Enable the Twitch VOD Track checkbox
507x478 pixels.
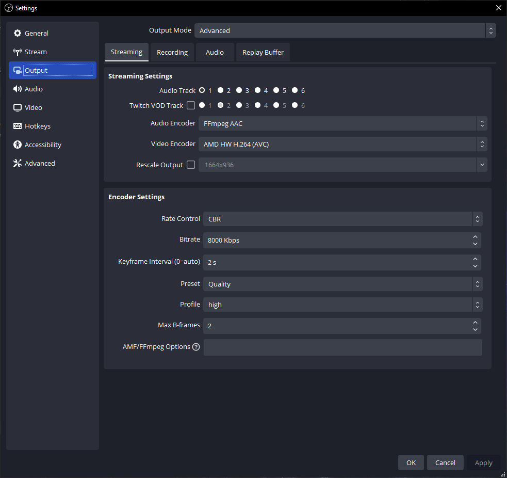pos(191,105)
